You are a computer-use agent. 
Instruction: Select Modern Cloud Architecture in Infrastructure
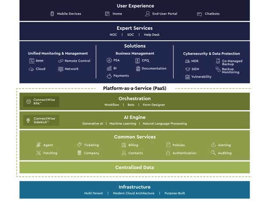pyautogui.click(x=133, y=193)
